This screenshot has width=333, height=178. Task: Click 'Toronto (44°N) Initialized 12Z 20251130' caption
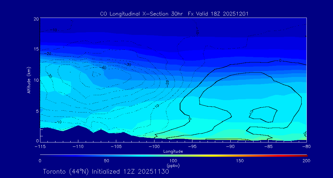pos(106,172)
